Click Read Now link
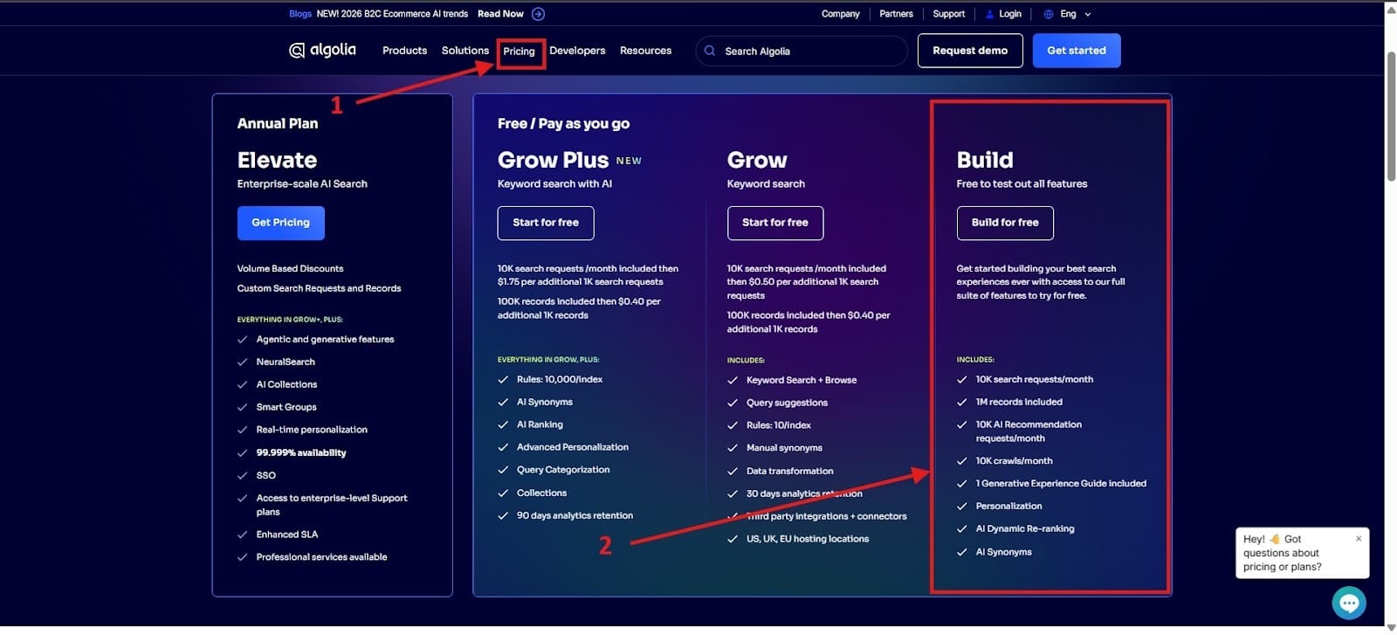Screen dimensions: 1397x635 [500, 14]
